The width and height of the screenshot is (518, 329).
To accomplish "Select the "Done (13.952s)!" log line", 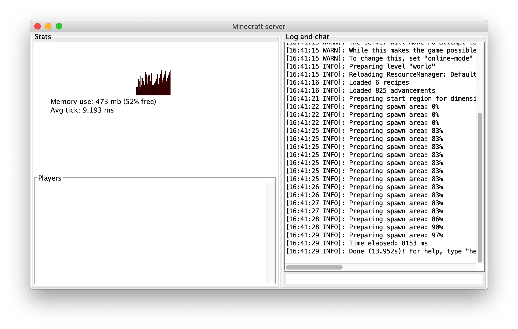I will tap(381, 251).
